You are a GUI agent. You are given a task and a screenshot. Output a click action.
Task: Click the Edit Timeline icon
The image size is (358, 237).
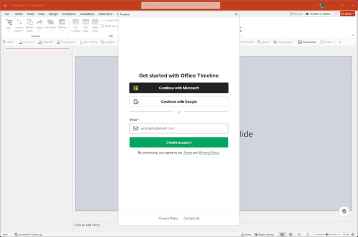click(75, 22)
